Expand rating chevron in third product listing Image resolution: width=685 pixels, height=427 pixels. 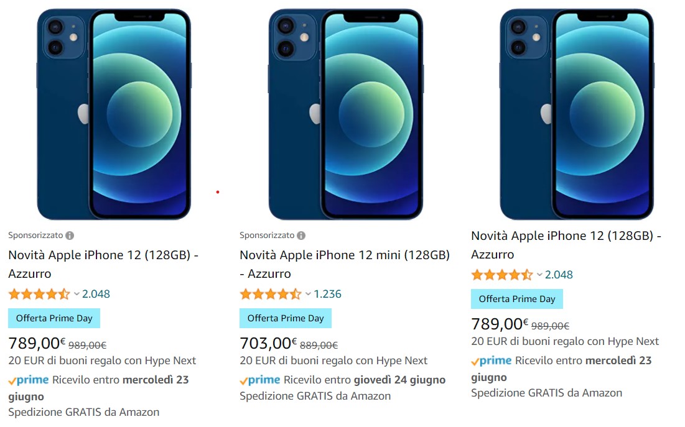tap(539, 275)
